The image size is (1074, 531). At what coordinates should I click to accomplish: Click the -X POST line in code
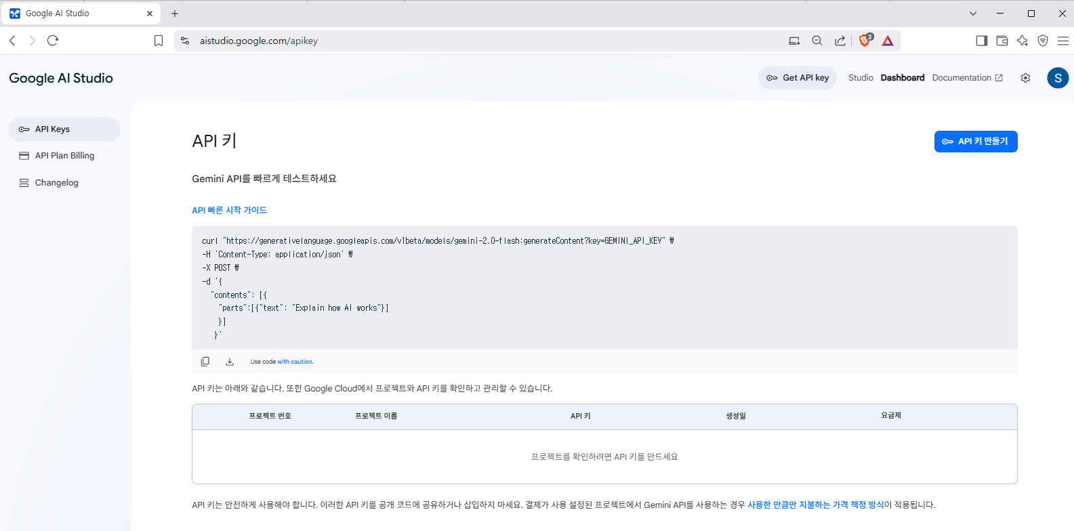tap(220, 268)
